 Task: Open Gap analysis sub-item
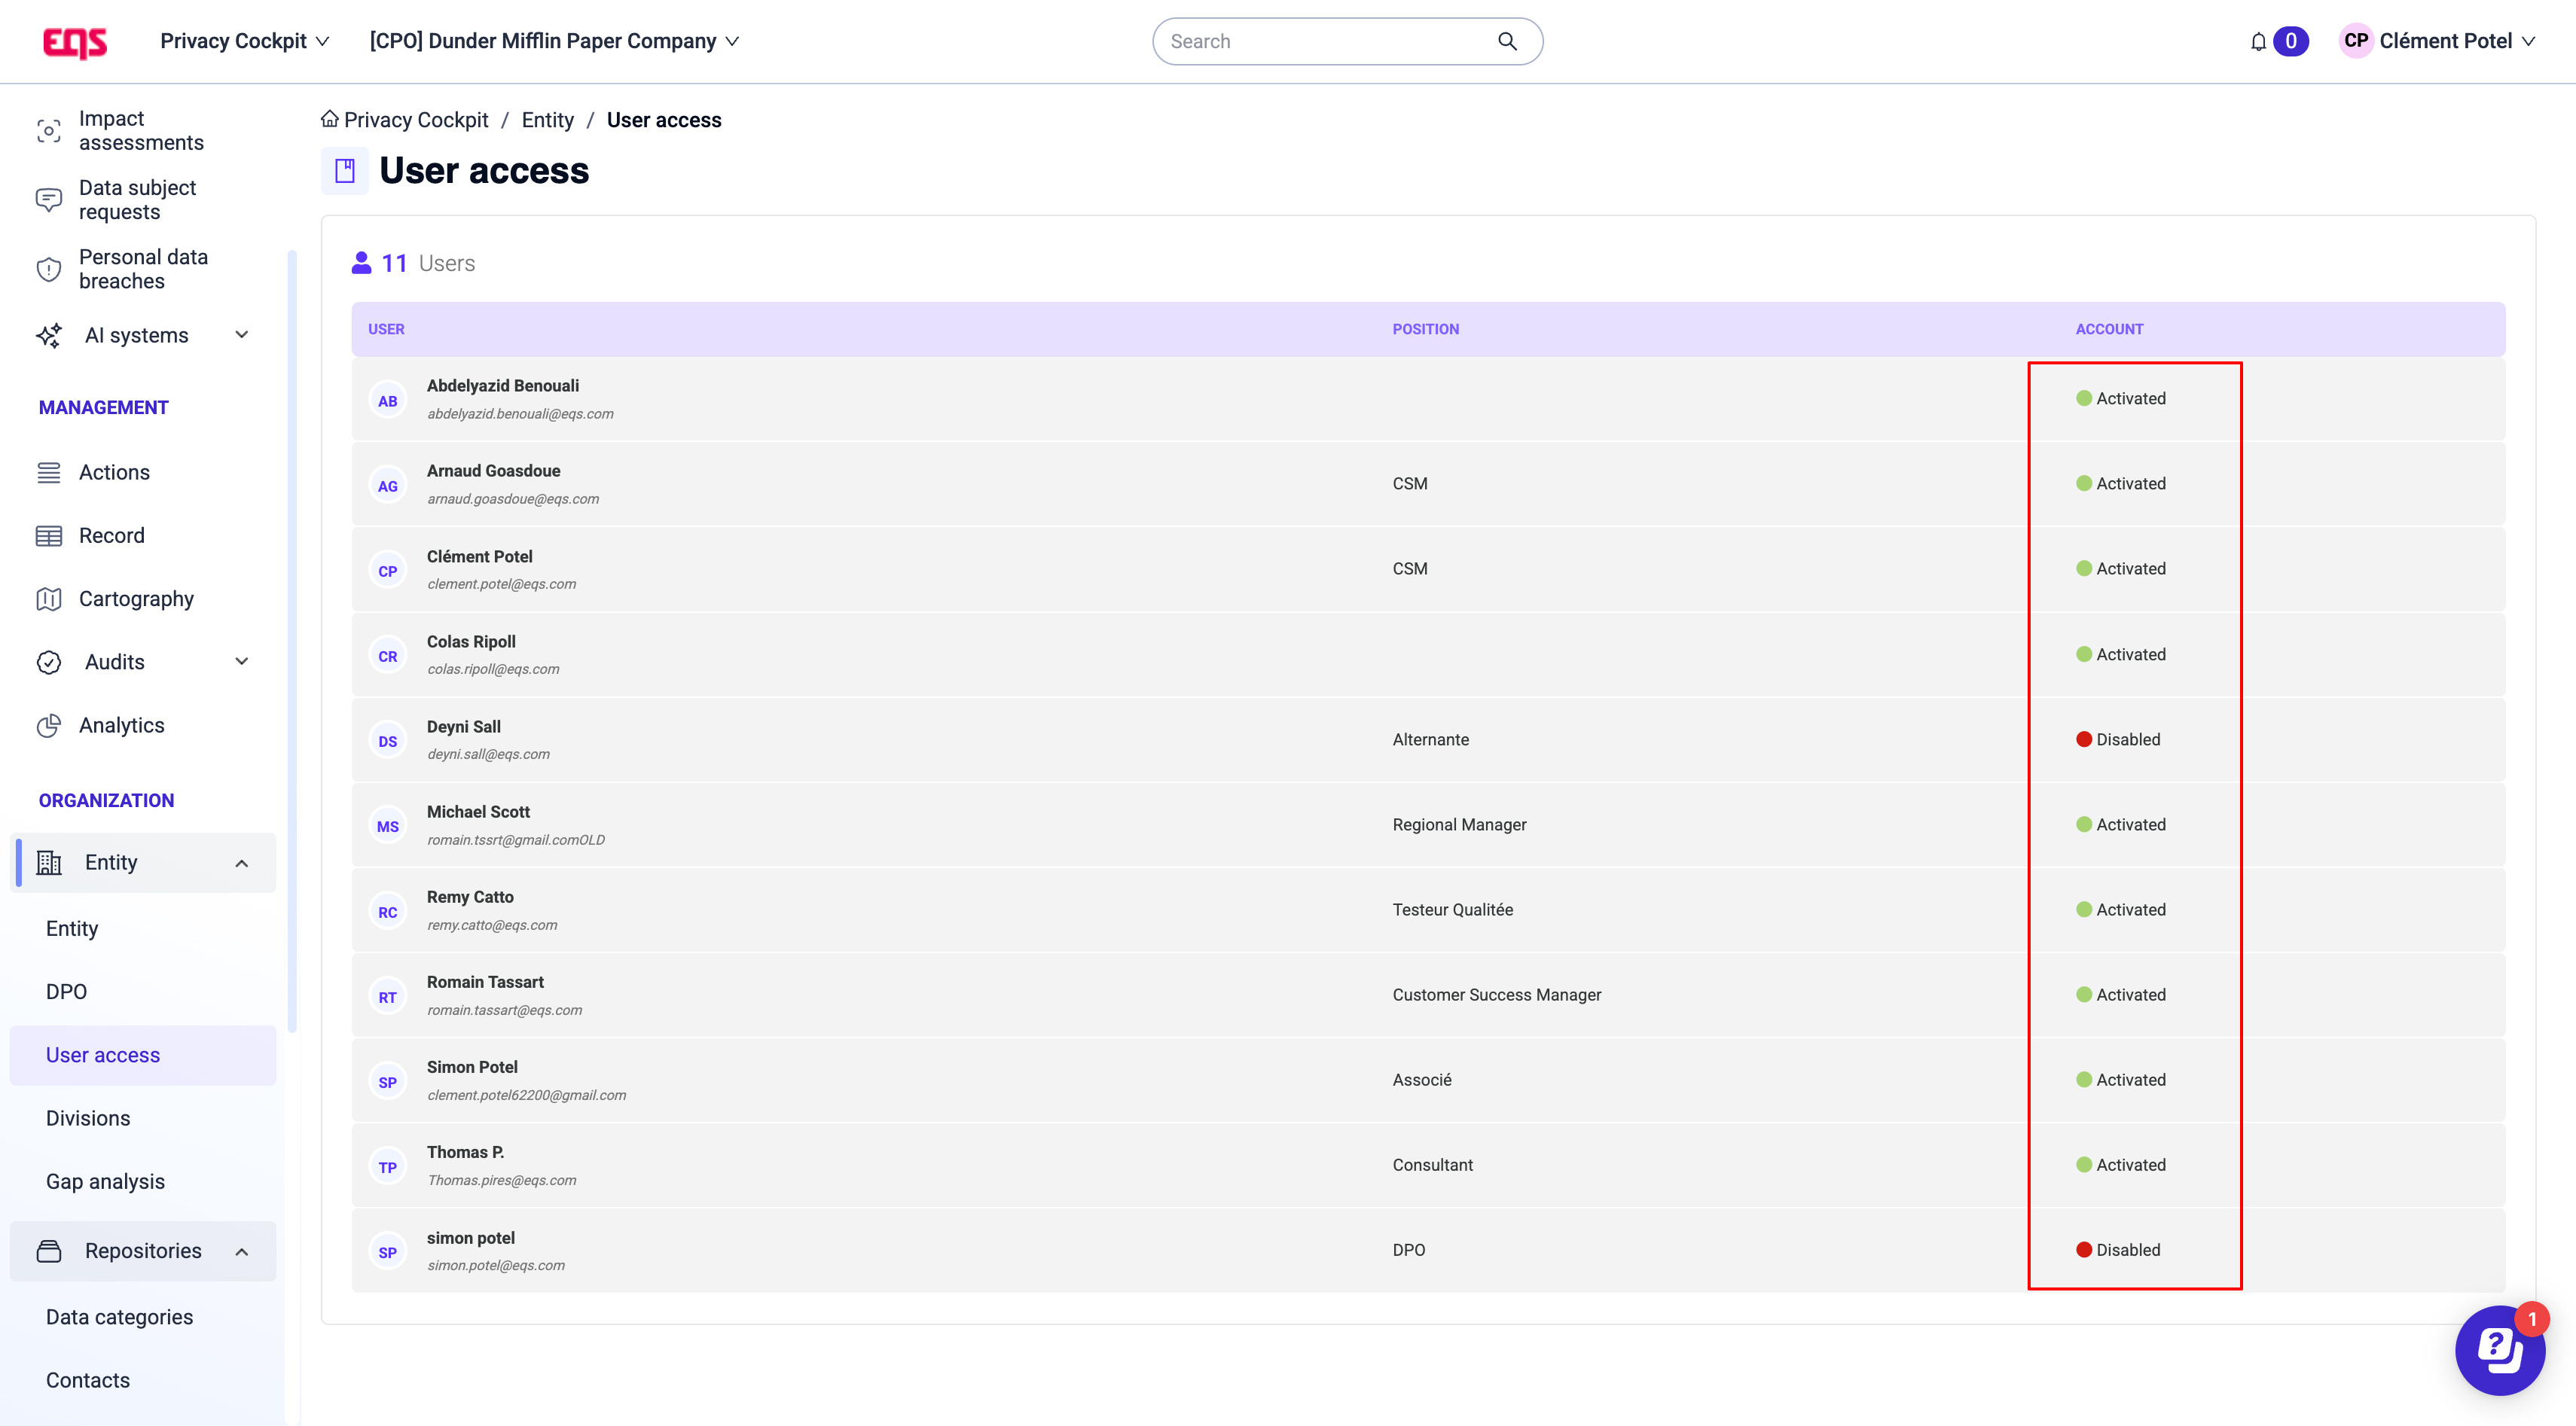pyautogui.click(x=105, y=1181)
